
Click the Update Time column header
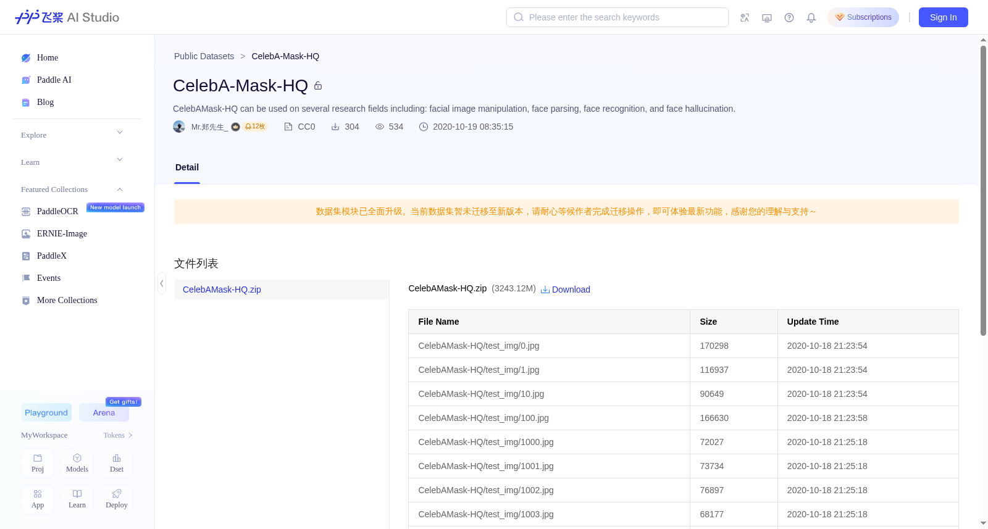[x=868, y=322]
